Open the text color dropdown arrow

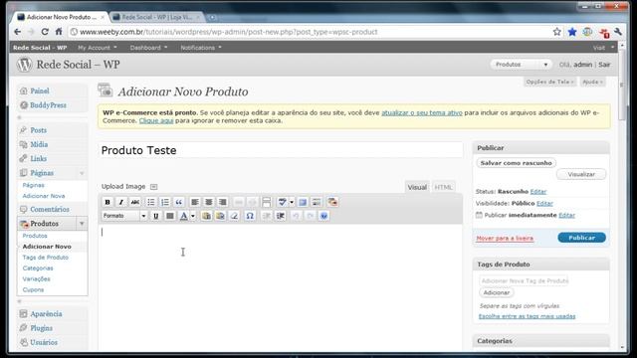click(x=193, y=216)
